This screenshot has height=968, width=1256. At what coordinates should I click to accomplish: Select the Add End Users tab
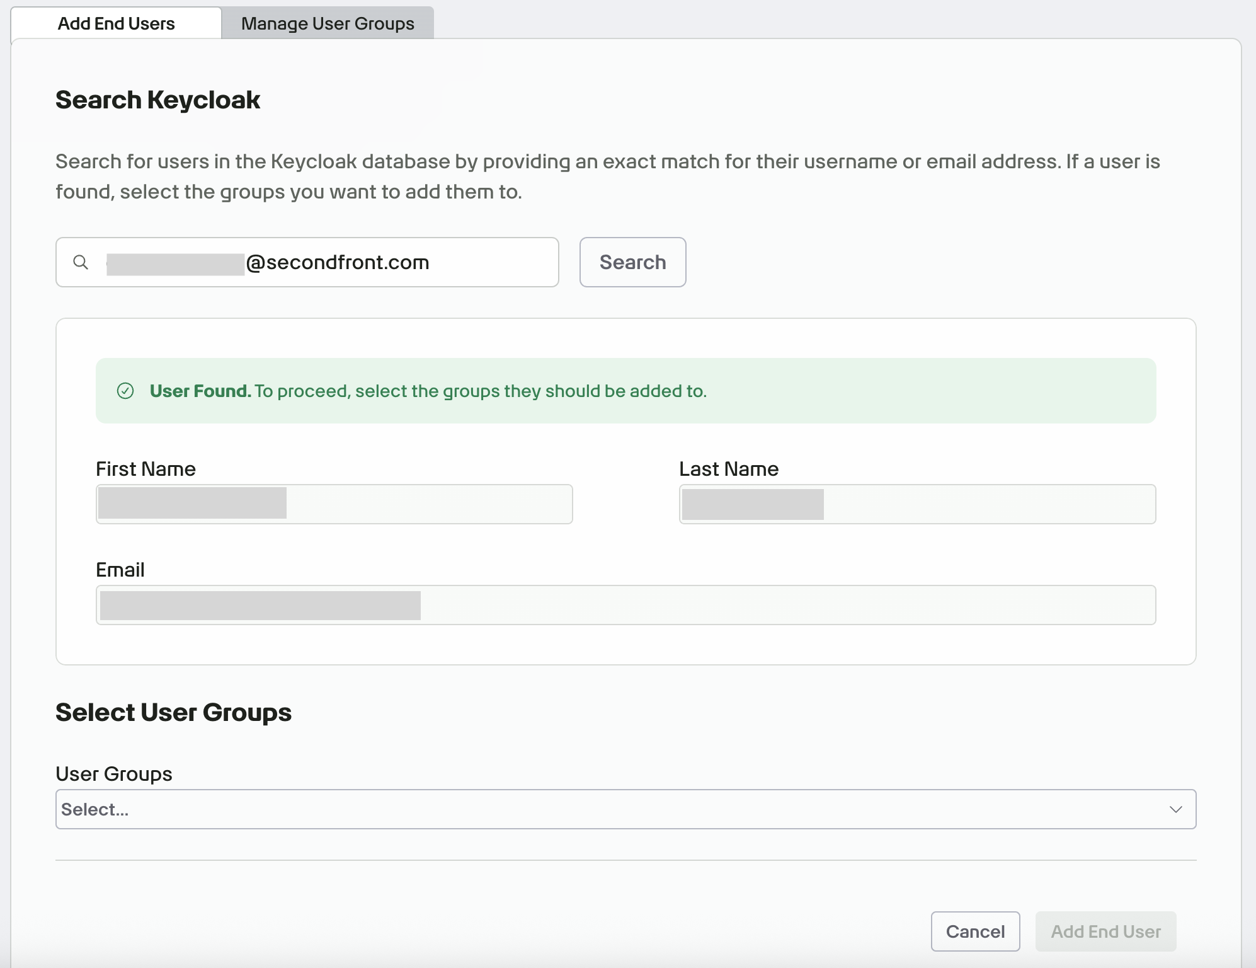coord(116,23)
